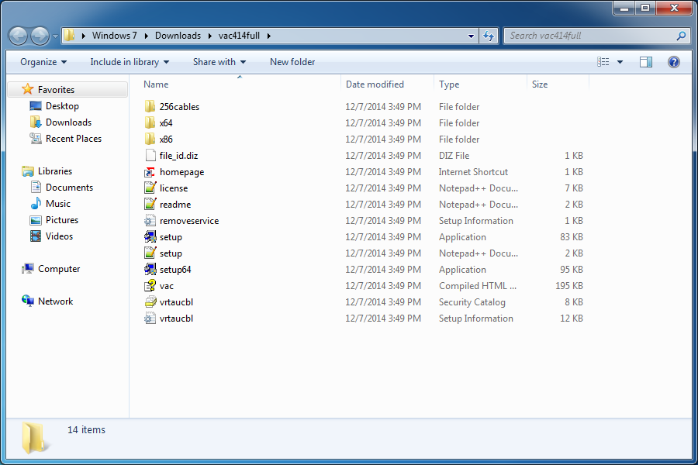Select Computer in the navigation pane

coord(59,269)
